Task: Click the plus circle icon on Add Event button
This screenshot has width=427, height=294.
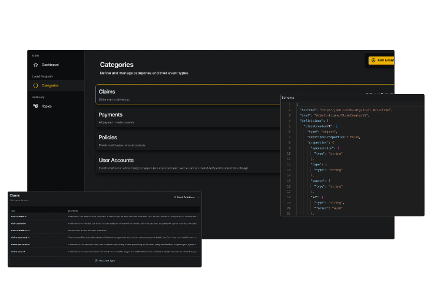Action: (x=373, y=61)
